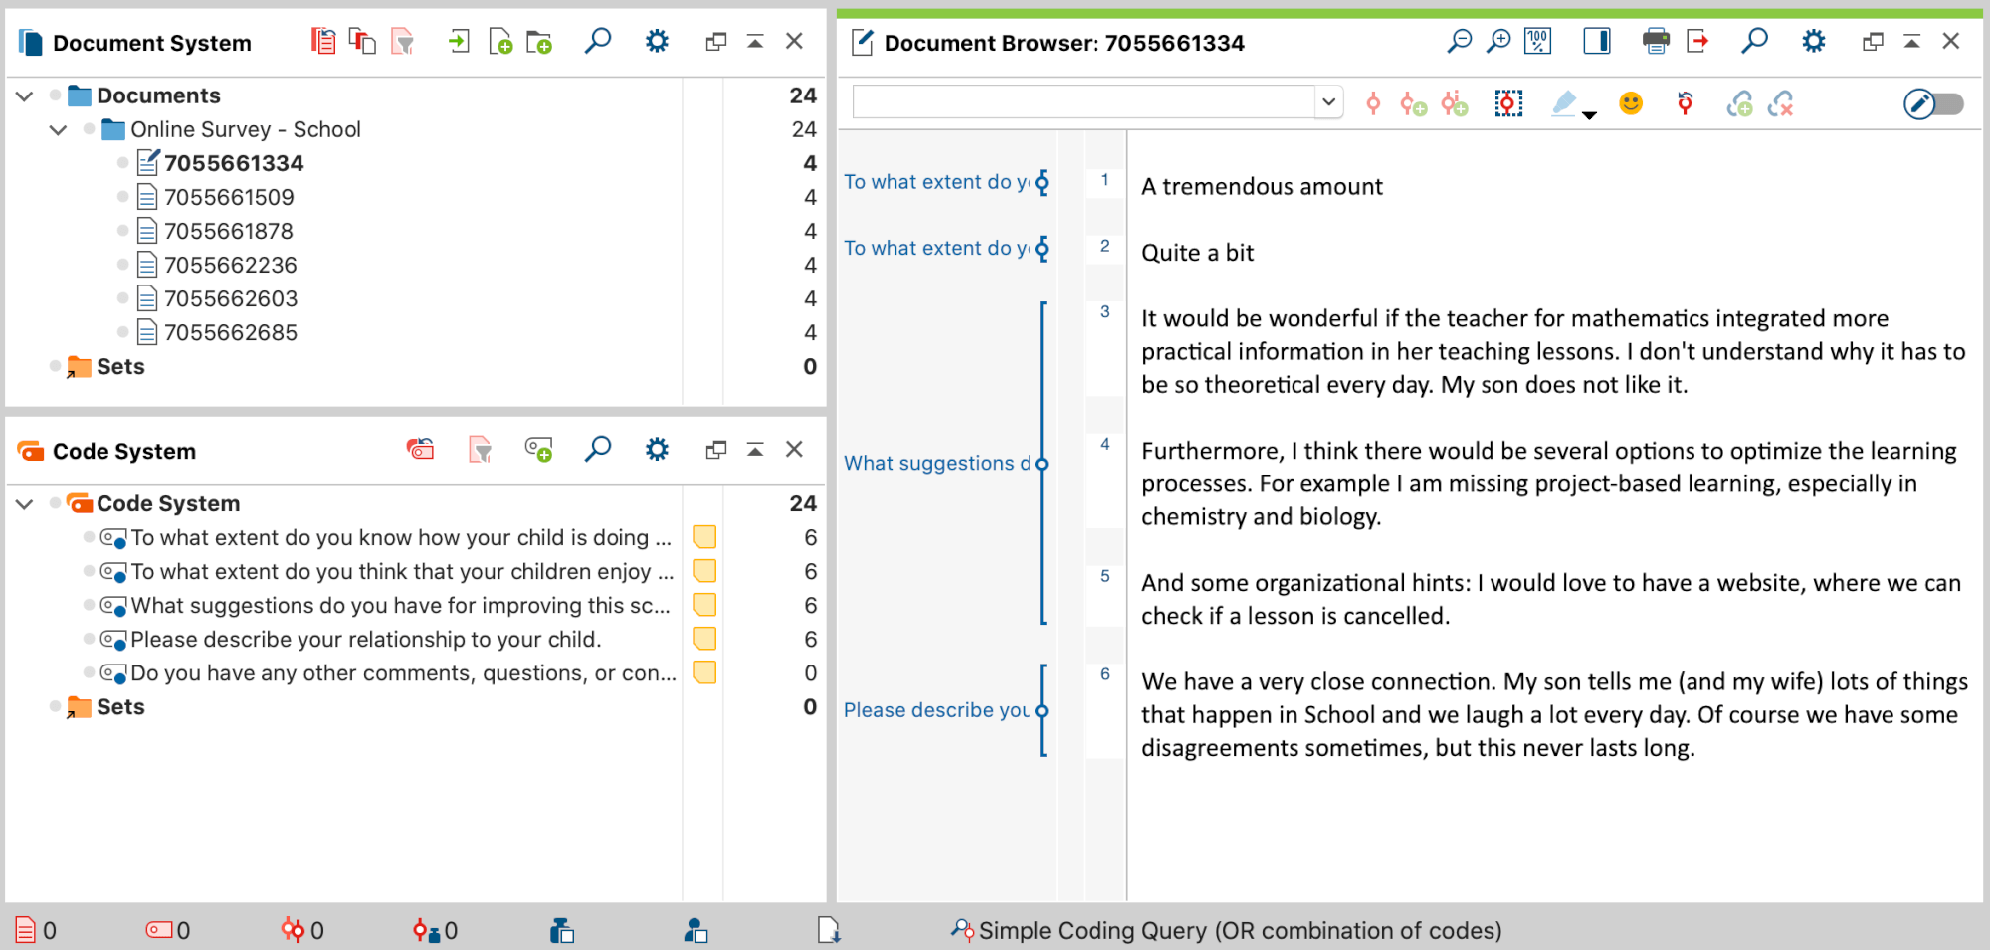Select document 7055661878
1990x950 pixels.
point(229,231)
